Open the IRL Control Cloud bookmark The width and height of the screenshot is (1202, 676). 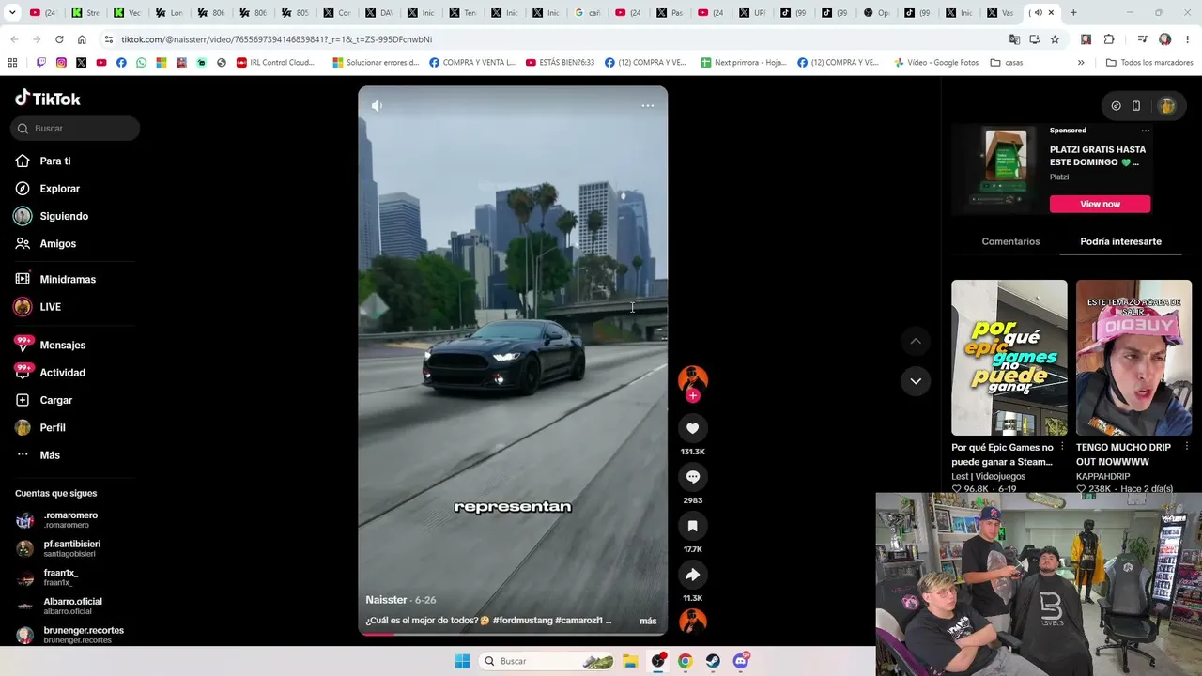[x=275, y=63]
